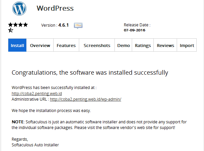Click the 'Administrative URL :' label
204x151 pixels.
(x=30, y=99)
